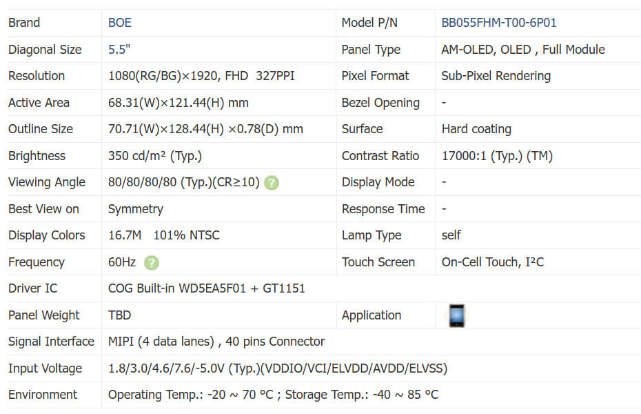Click the smartphone Application icon
641x414 pixels.
[x=456, y=315]
